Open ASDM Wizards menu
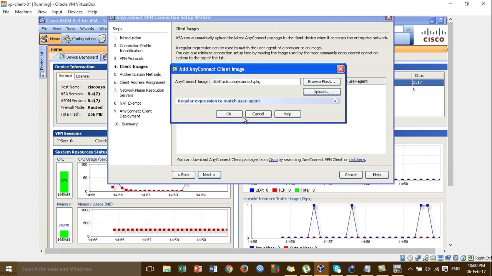Screen dimensions: 492x276 click(x=87, y=29)
